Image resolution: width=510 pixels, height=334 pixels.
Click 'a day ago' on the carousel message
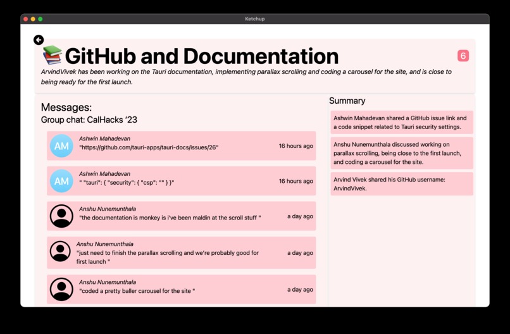coord(300,289)
